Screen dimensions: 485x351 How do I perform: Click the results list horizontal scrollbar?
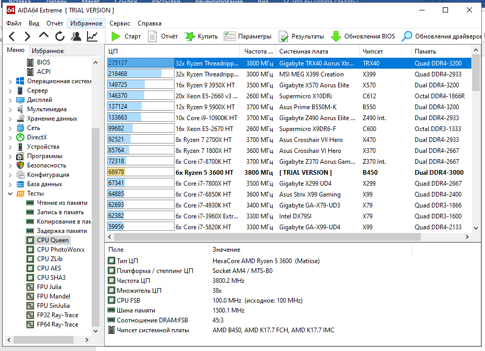point(267,237)
